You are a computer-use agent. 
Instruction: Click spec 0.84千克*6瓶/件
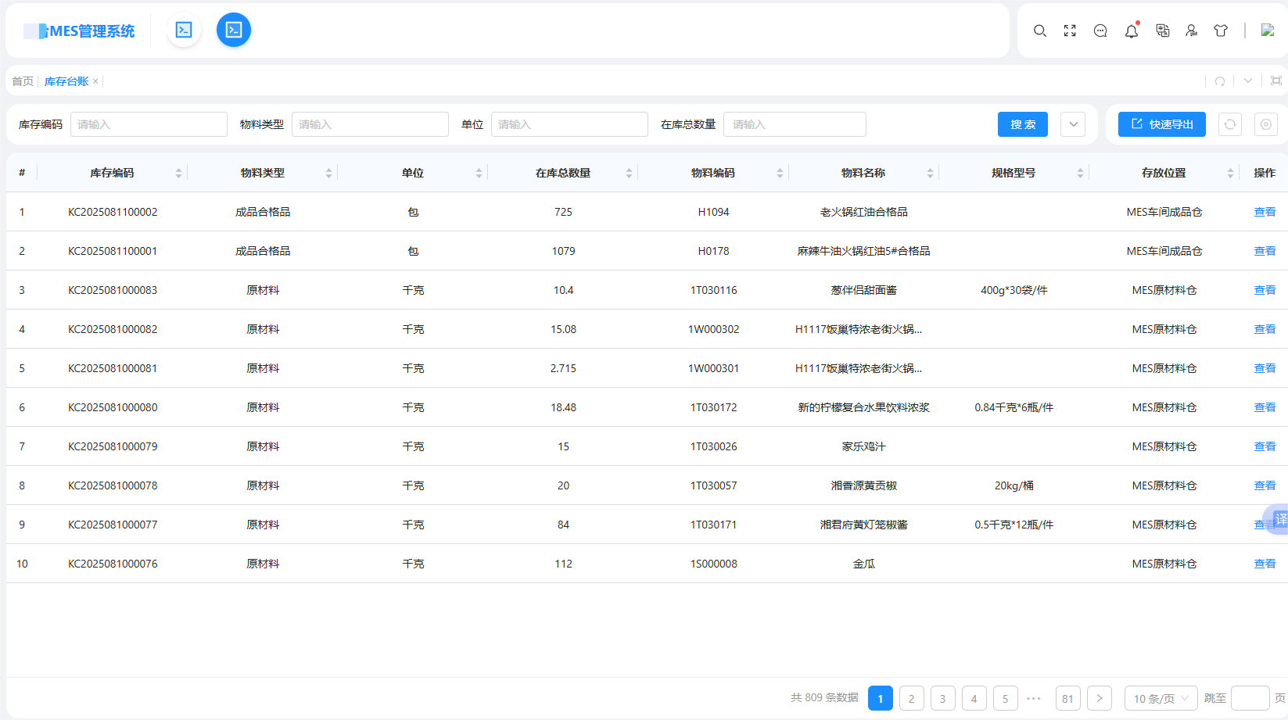coord(1014,407)
